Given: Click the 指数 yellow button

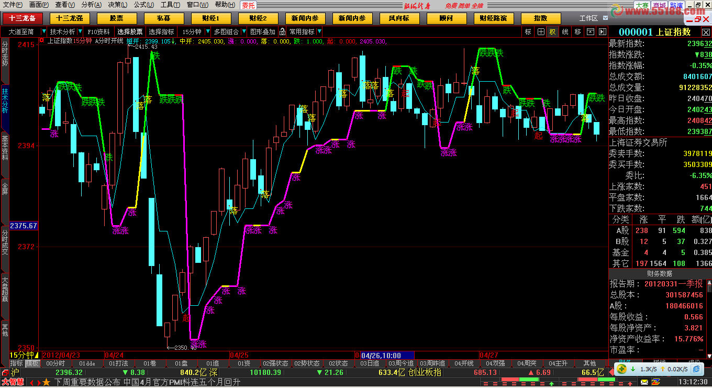Looking at the screenshot, I should (x=540, y=18).
